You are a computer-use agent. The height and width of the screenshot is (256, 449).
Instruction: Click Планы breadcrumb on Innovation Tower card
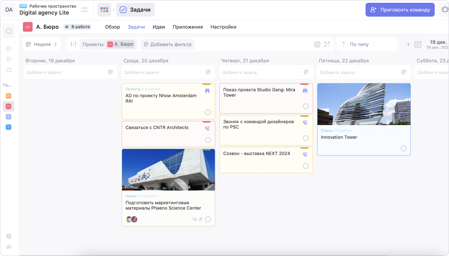(x=326, y=131)
